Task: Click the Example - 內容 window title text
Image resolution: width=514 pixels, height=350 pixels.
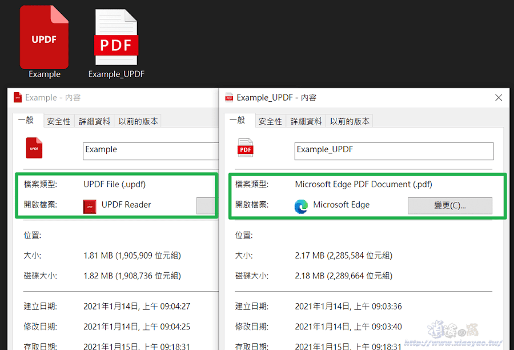Action: (x=53, y=98)
